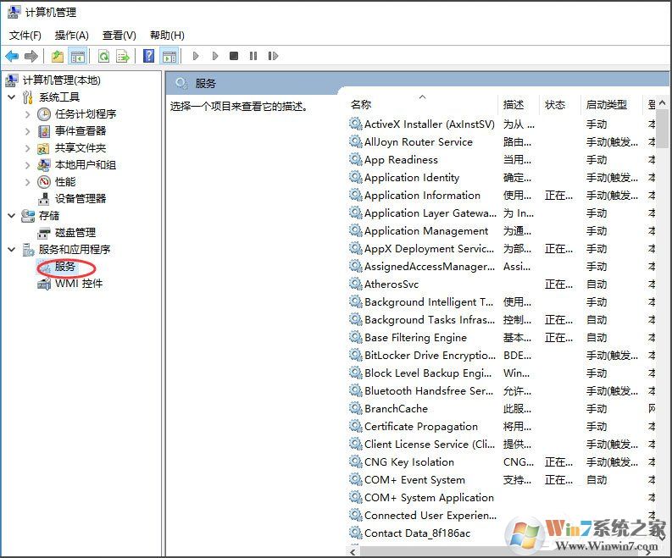
Task: Select Application Identity service
Action: pos(412,178)
